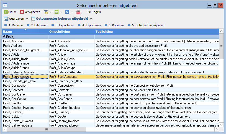Viewport: 226px width, 134px height.
Task: Click the Toelichting filter field
Action: [x=157, y=37]
